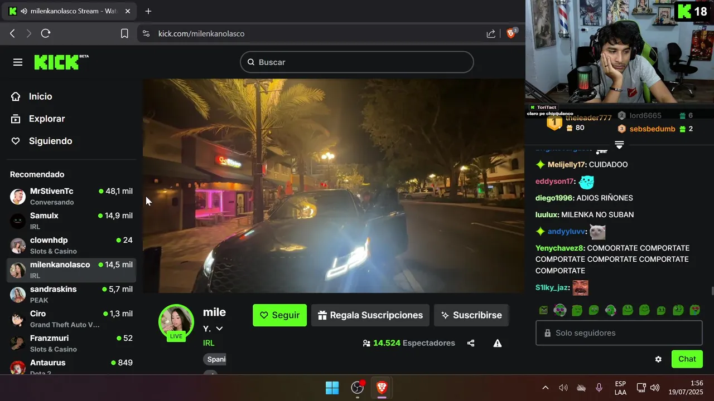Open sandraskins recommended channel
The height and width of the screenshot is (401, 714).
71,295
